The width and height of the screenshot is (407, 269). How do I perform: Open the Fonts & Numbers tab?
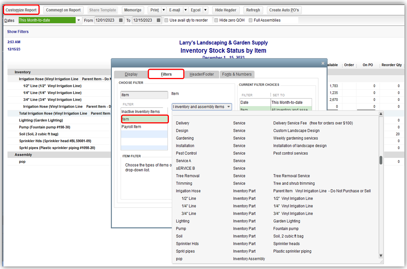click(237, 74)
